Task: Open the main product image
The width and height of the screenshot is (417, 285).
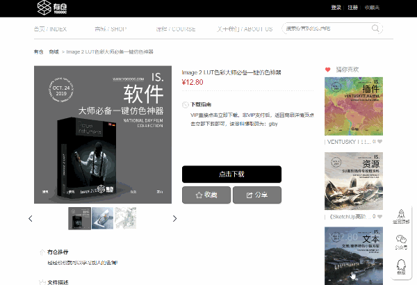Action: tap(103, 135)
